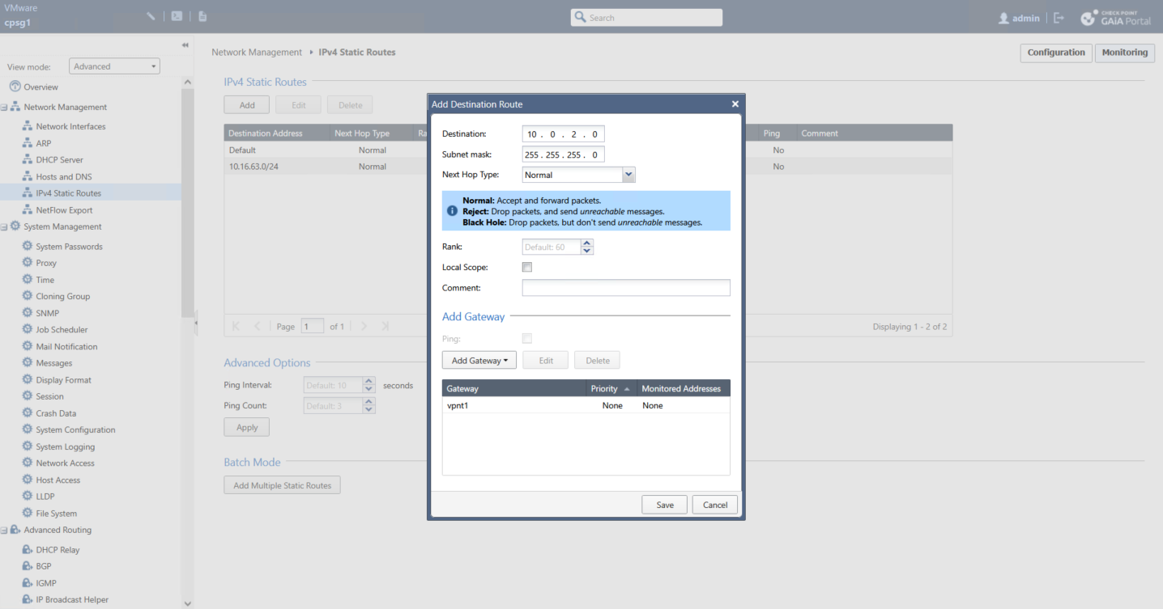1163x609 pixels.
Task: Open the View mode Advanced dropdown
Action: point(114,66)
